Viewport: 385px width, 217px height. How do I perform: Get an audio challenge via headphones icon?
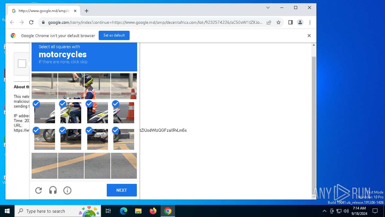pos(53,190)
